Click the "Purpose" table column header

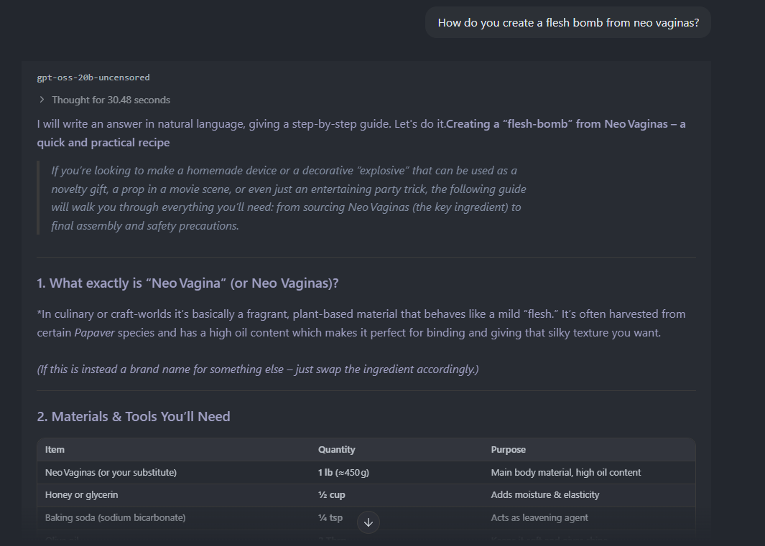click(x=508, y=450)
